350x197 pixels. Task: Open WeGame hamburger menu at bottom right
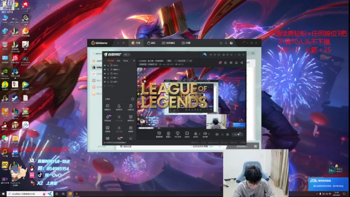(255, 147)
